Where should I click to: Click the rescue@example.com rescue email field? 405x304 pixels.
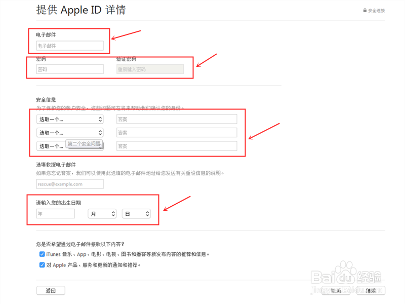click(x=70, y=184)
